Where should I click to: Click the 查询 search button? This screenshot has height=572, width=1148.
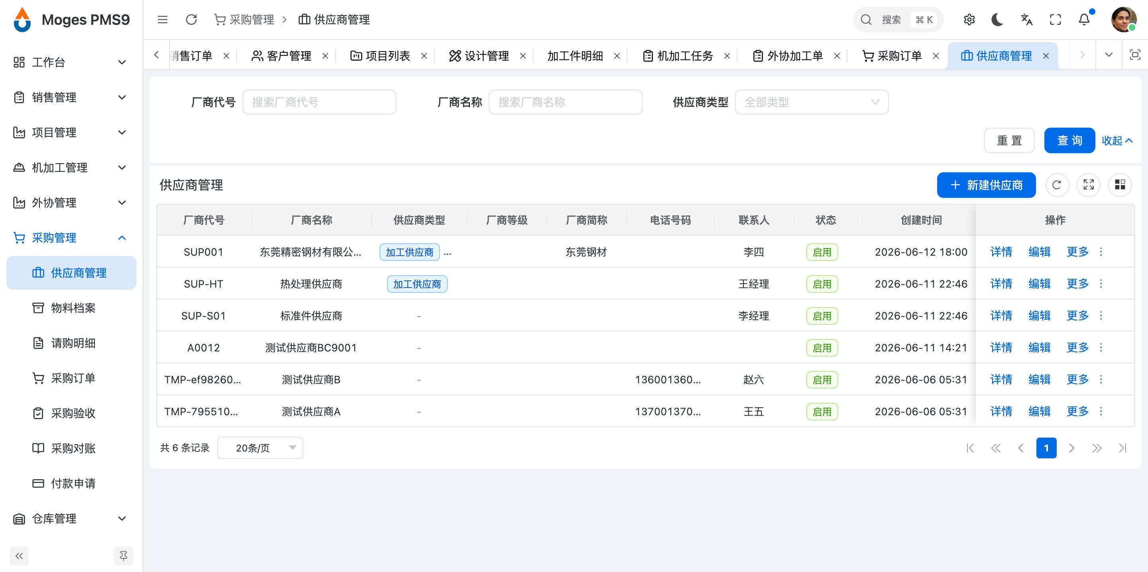click(x=1069, y=140)
